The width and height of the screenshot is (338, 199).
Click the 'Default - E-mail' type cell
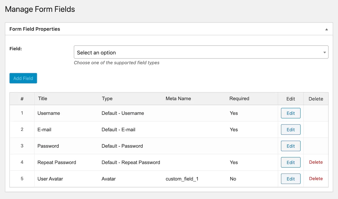click(118, 130)
